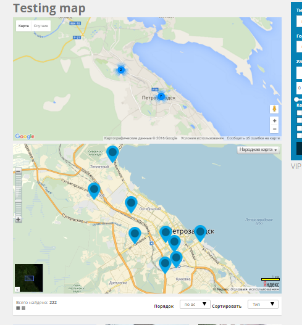Click the Древлянка label on Yandex map
This screenshot has width=302, height=325.
118,282
